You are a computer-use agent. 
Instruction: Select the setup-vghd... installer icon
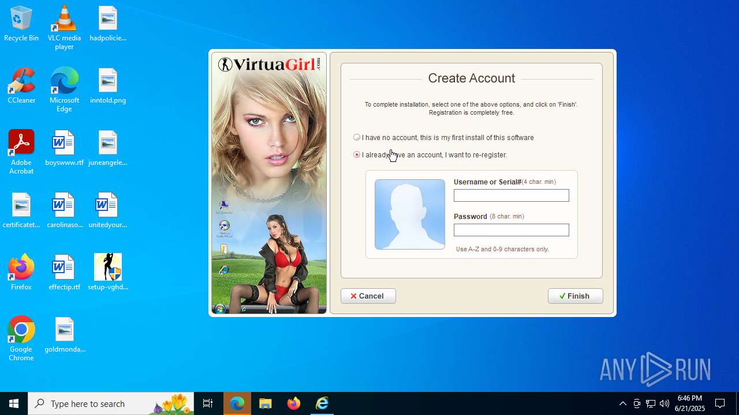[x=108, y=273]
